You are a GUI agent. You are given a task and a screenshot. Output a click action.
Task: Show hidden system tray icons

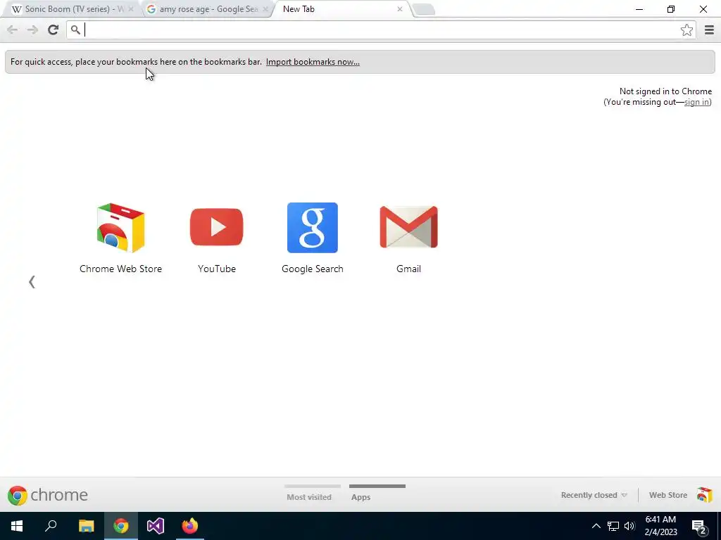point(596,526)
